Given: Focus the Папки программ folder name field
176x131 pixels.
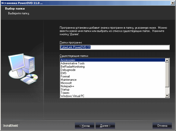Looking at the screenshot, I should pyautogui.click(x=115, y=47).
